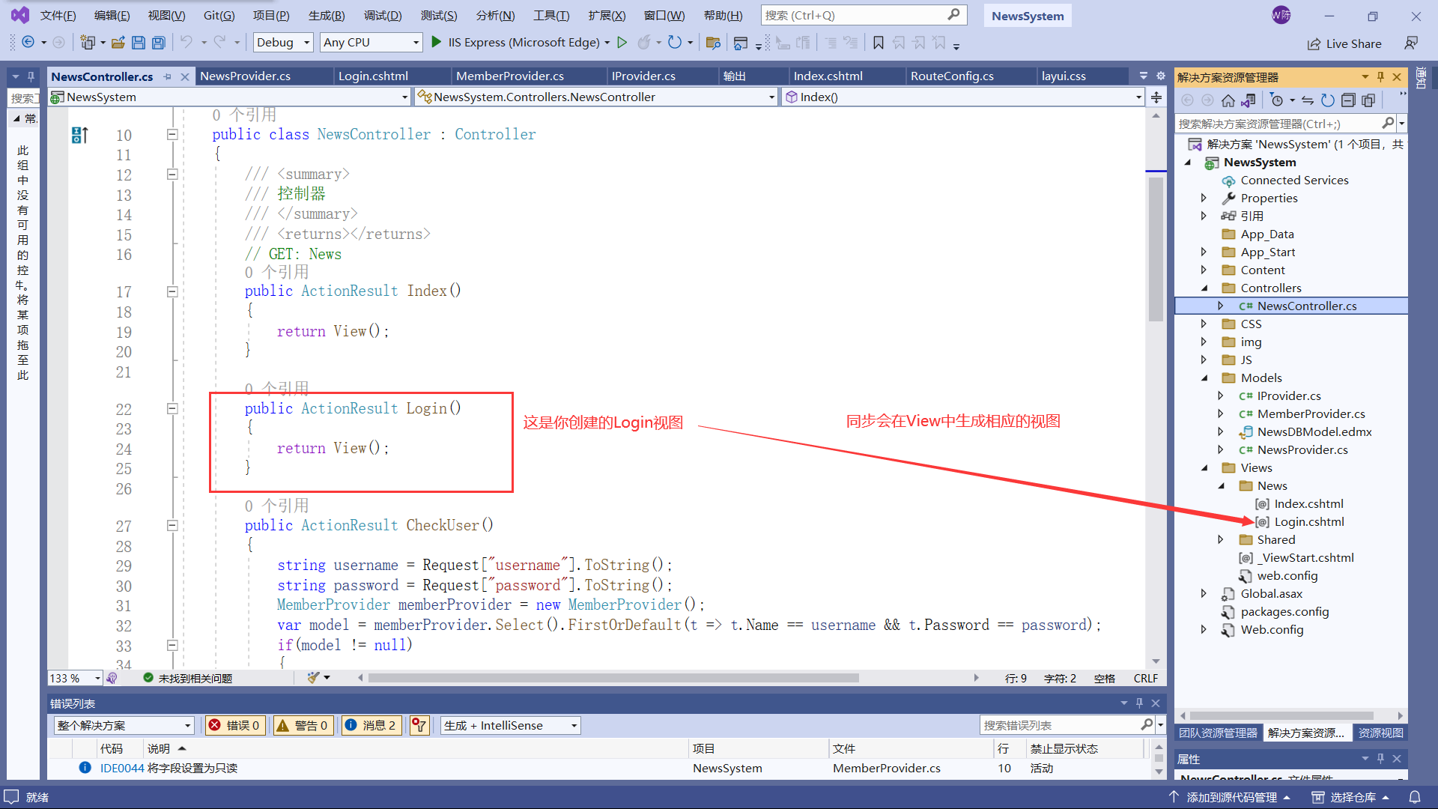This screenshot has height=809, width=1438.
Task: Open the Debug menu
Action: 383,16
